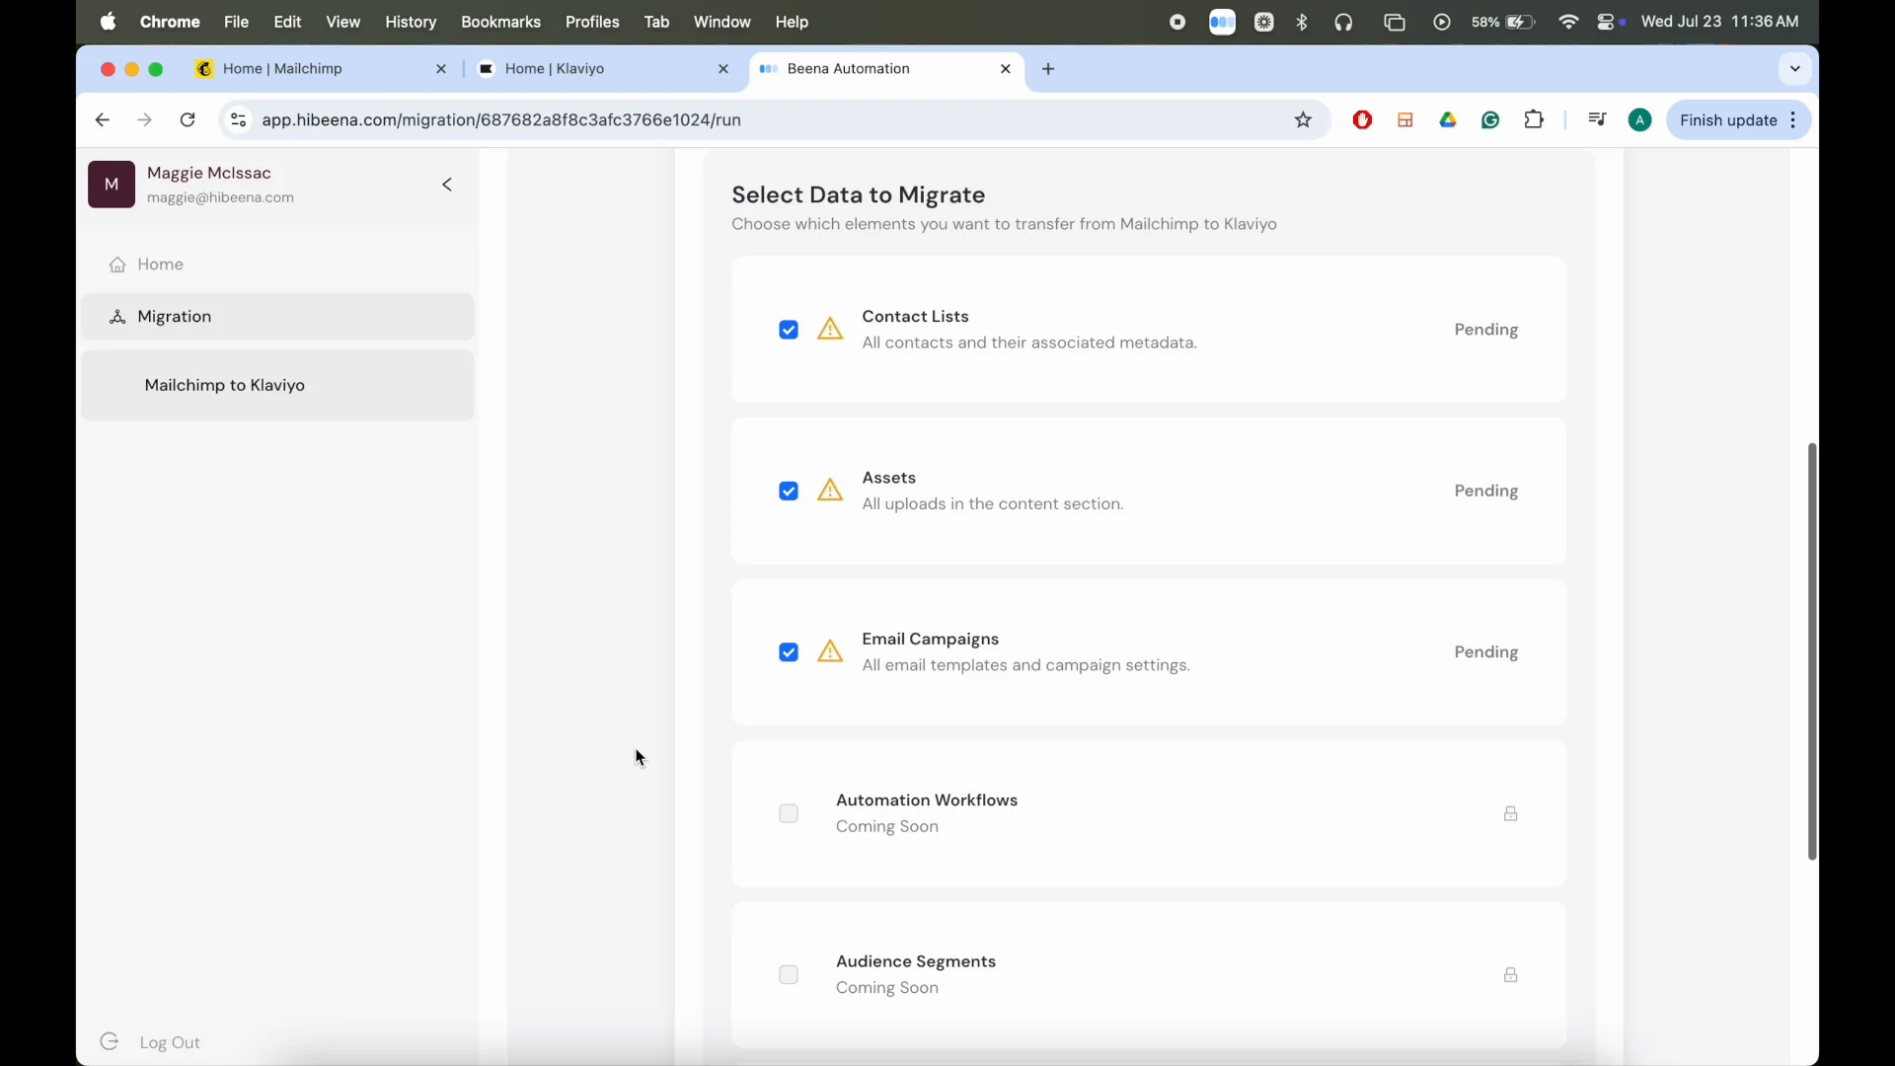1895x1066 pixels.
Task: Click the Finish update button
Action: pos(1728,119)
